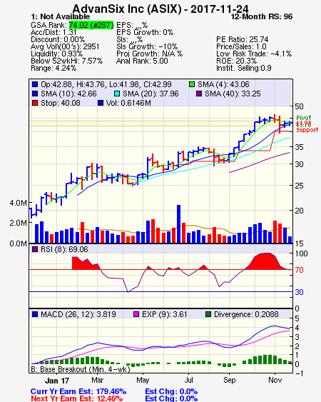This screenshot has height=402, width=321.
Task: Click the May time axis label
Action: 143,380
